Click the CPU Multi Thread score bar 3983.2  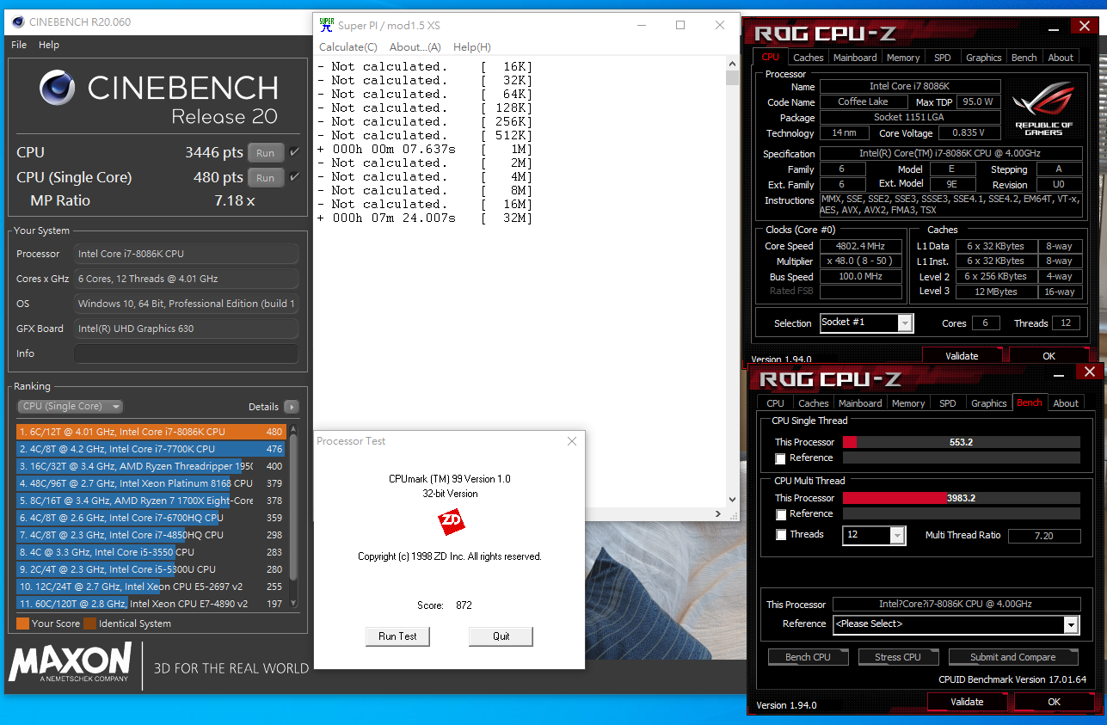pyautogui.click(x=961, y=498)
